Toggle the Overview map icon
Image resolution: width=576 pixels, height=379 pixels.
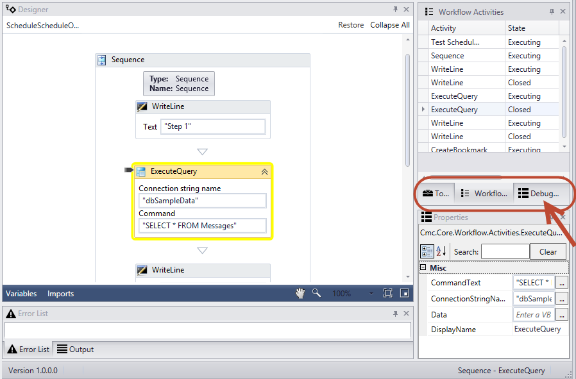tap(404, 293)
